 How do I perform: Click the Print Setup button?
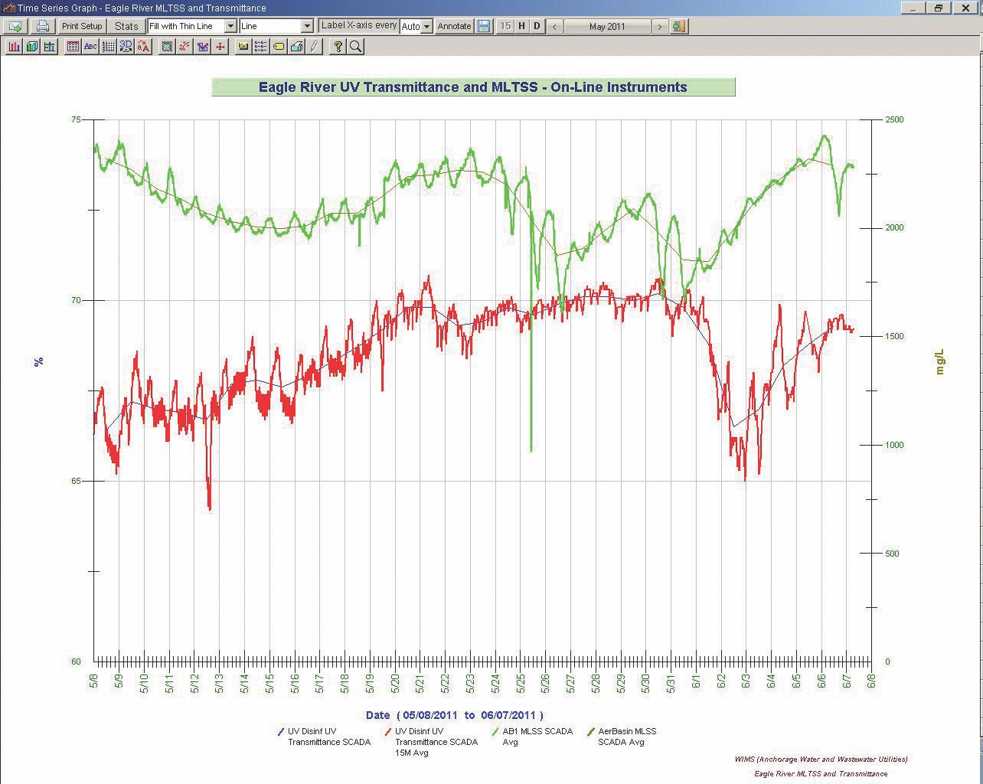tap(82, 26)
